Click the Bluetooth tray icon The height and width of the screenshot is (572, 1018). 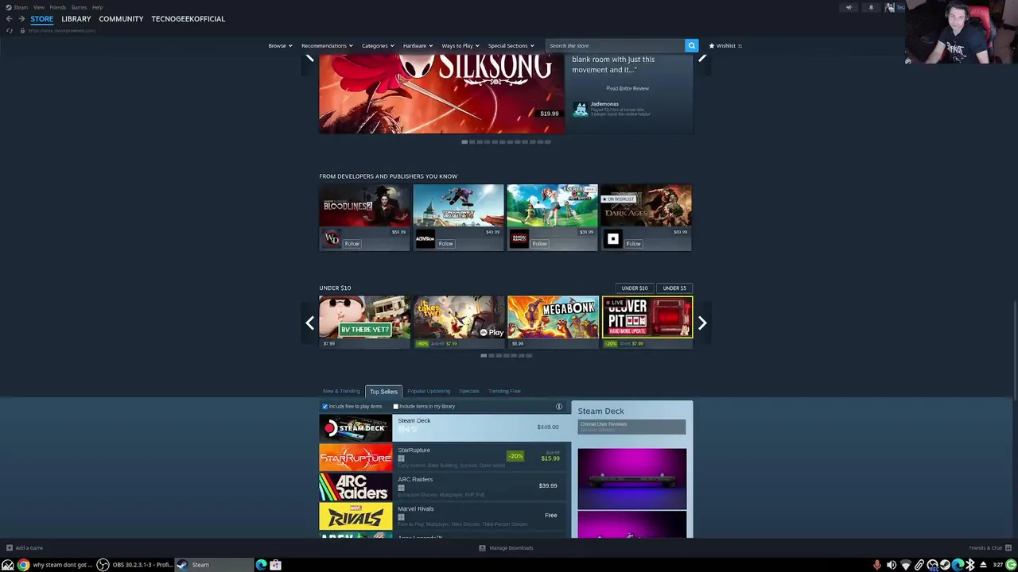[970, 565]
